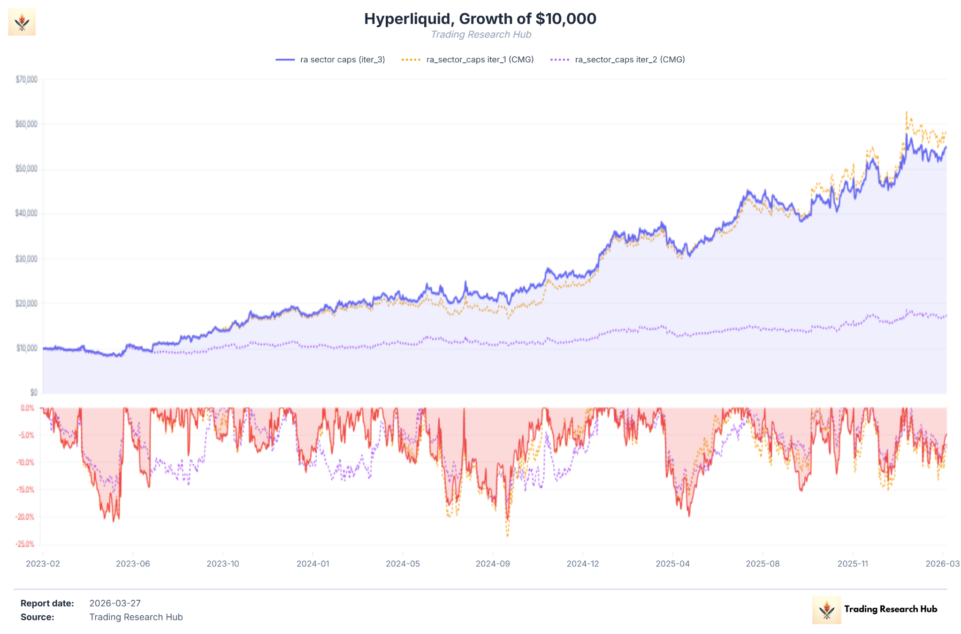Click the 2024-01 x-axis label

pyautogui.click(x=313, y=564)
